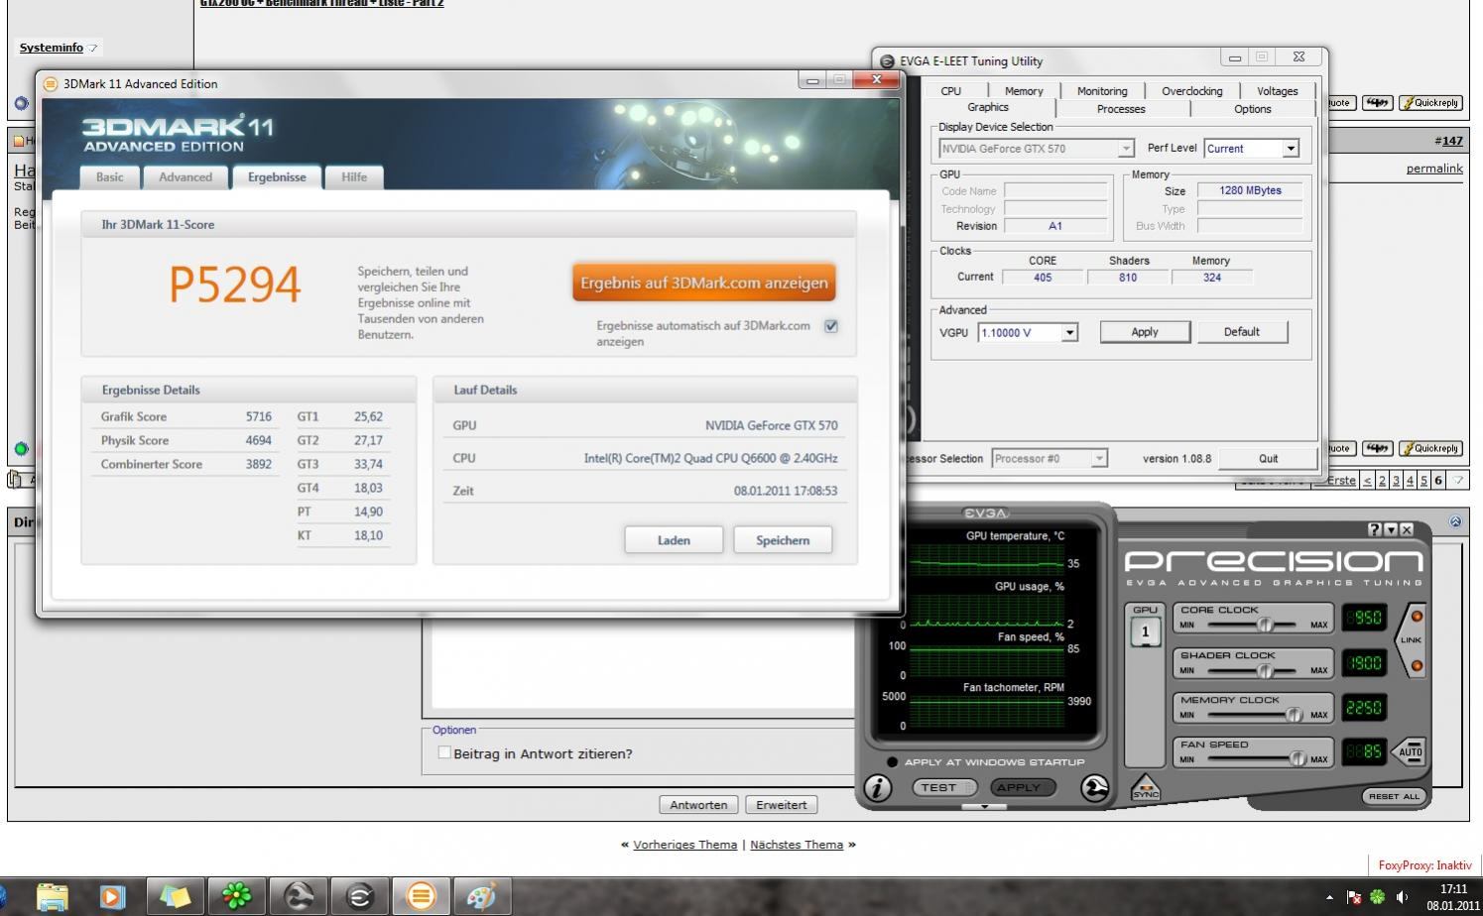Open E-LEET Monitoring tab

point(1102,91)
